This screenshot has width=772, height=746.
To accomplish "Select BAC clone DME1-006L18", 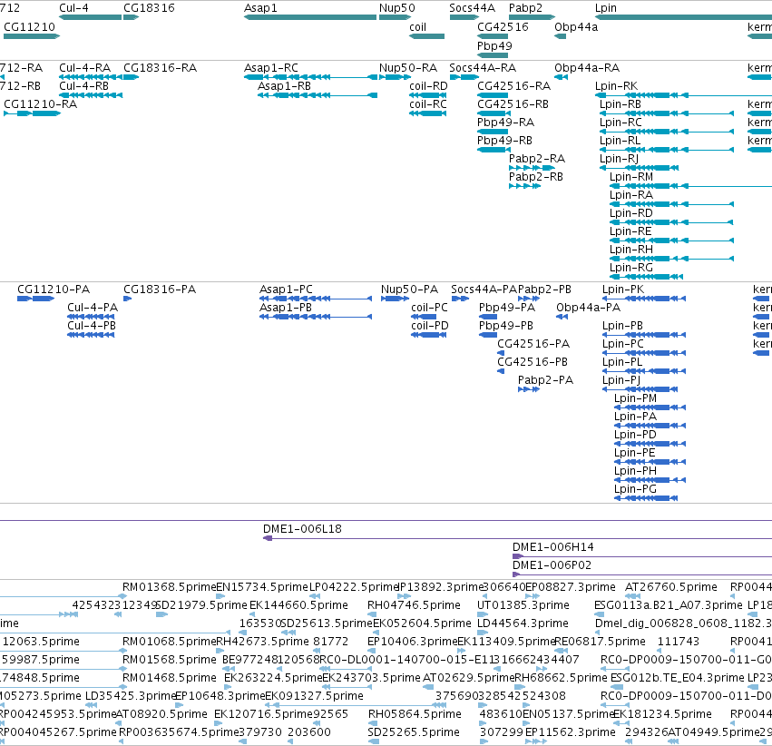I will [517, 538].
